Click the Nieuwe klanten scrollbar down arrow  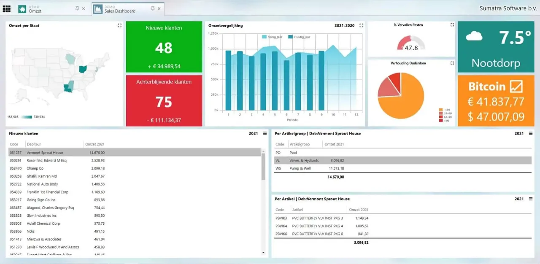pos(264,253)
